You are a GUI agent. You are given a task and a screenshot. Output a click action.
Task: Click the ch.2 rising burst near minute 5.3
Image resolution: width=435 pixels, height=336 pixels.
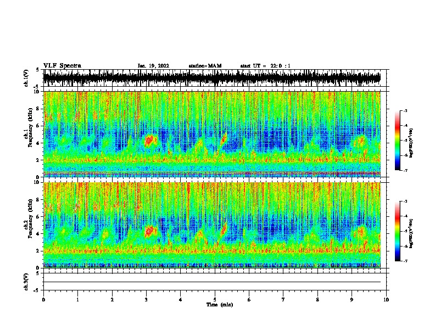click(224, 229)
